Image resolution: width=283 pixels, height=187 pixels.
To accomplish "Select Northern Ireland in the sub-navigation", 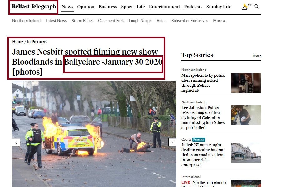I will 26,21.
